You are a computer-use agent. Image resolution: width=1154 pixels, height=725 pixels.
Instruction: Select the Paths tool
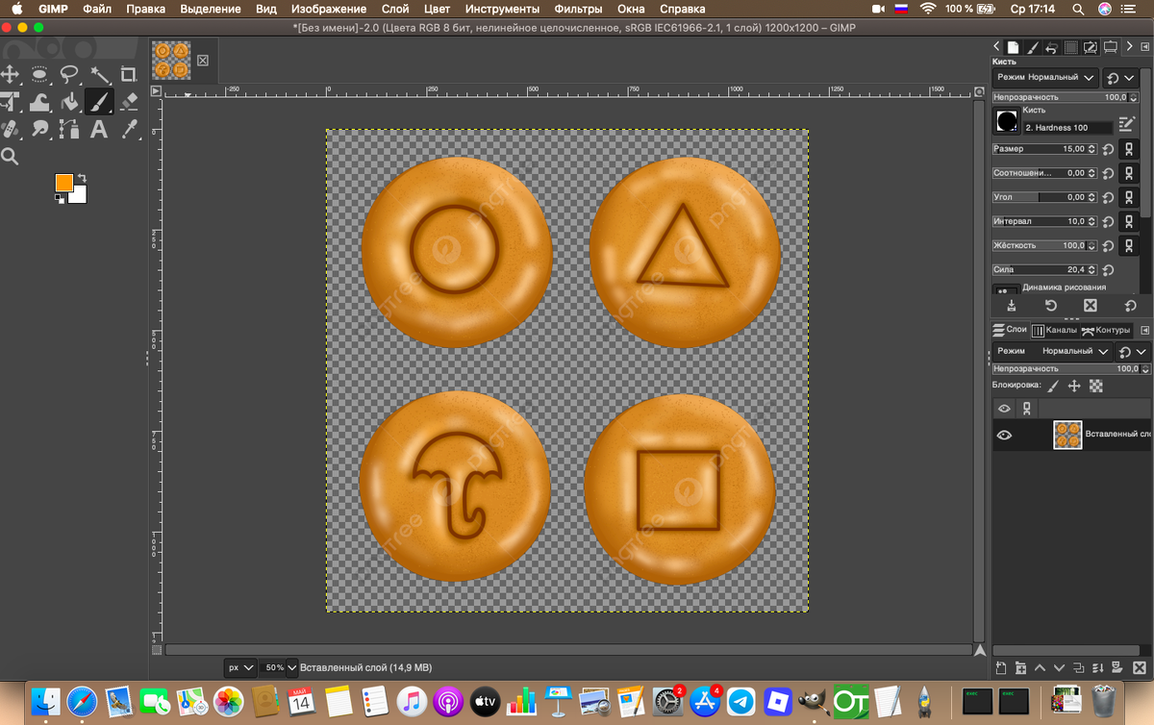pyautogui.click(x=68, y=129)
